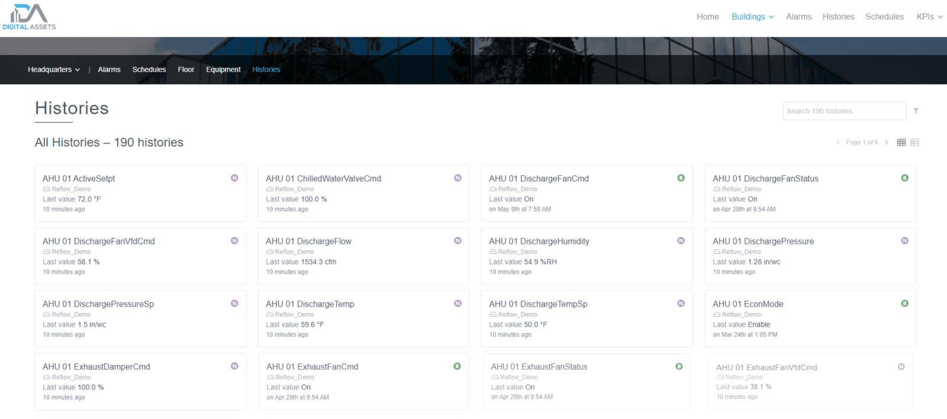The height and width of the screenshot is (419, 947).
Task: Go to the next histories page
Action: [x=886, y=143]
